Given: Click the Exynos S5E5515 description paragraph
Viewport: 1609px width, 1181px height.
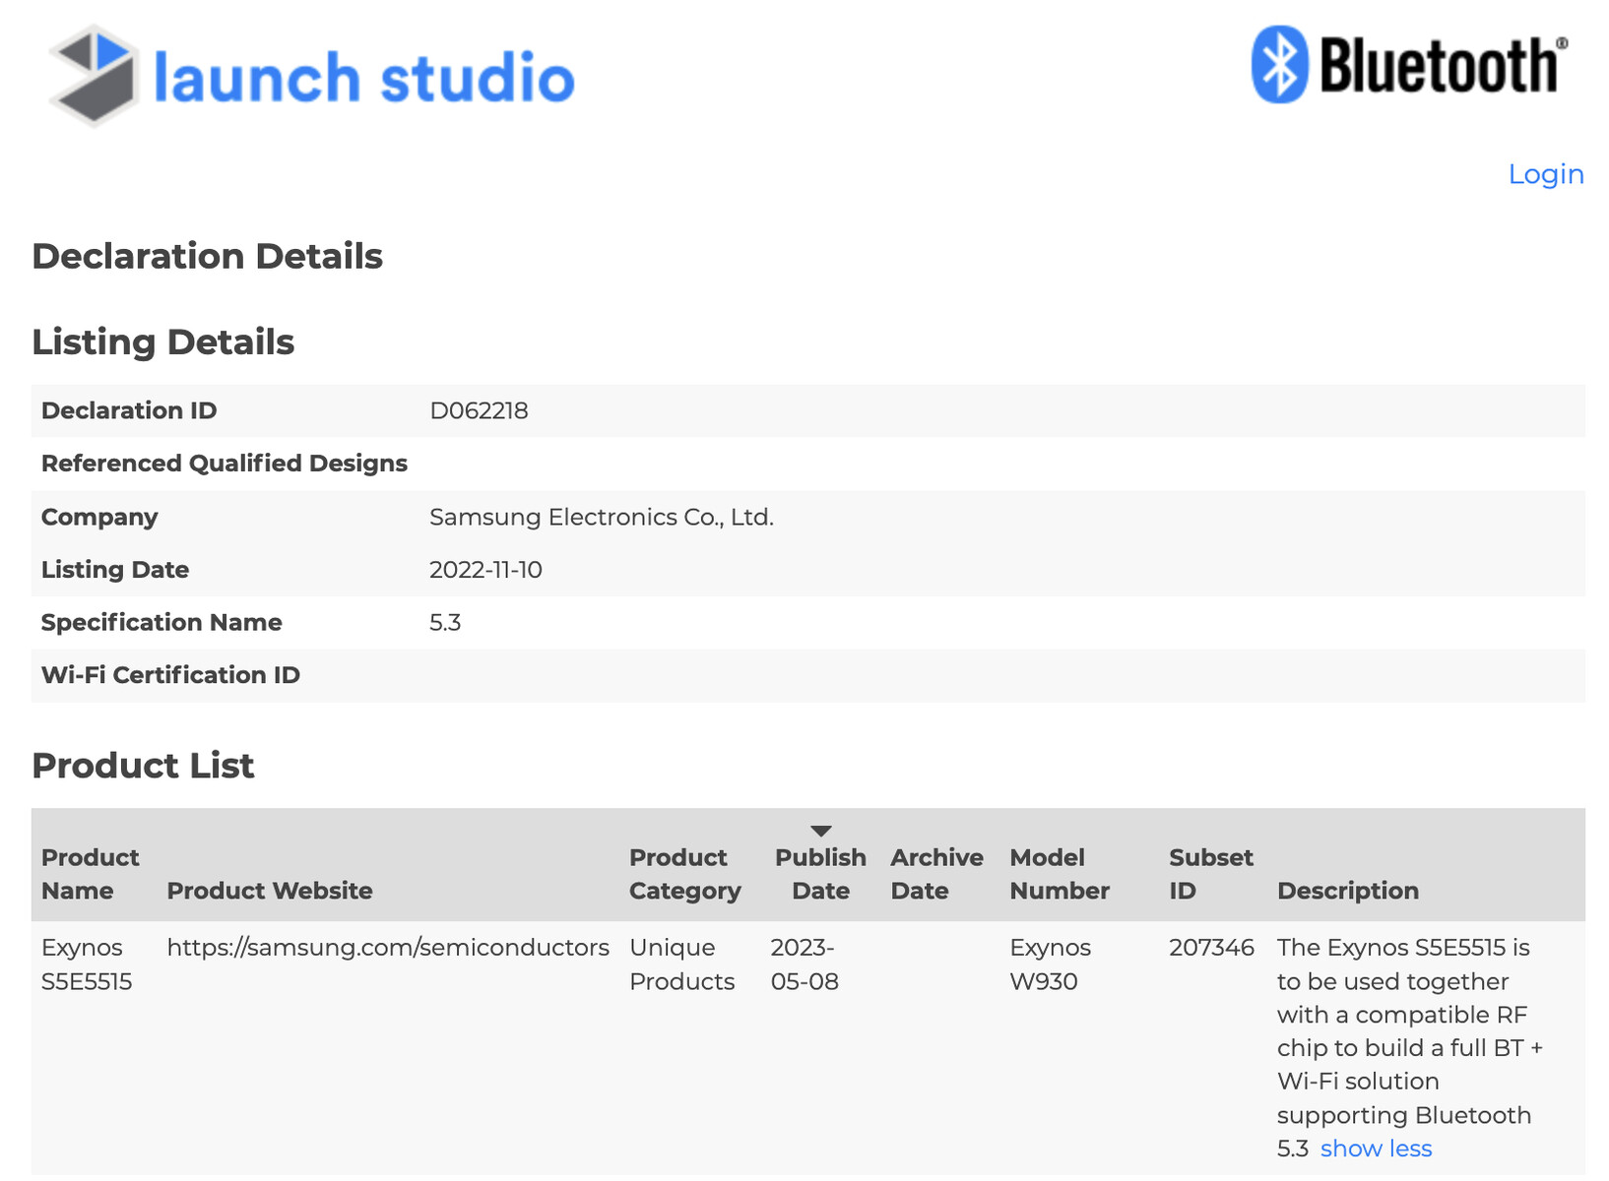Looking at the screenshot, I should [1409, 1048].
